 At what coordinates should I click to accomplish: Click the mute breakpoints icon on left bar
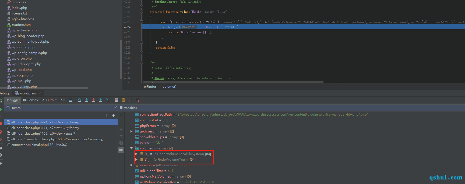pyautogui.click(x=1, y=139)
